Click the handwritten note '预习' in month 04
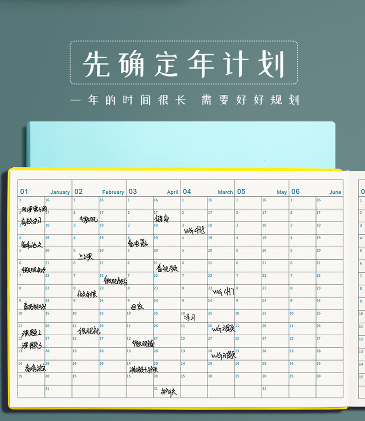Viewport: 365px width, 421px height. (x=189, y=317)
